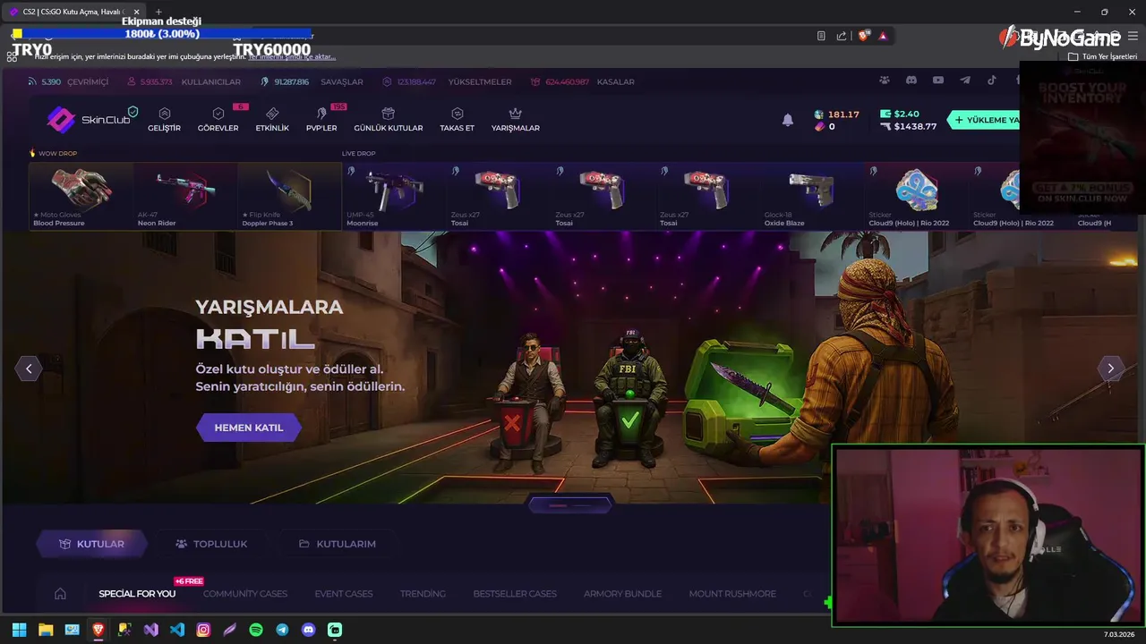Image resolution: width=1146 pixels, height=644 pixels.
Task: Open the Discord social icon
Action: click(911, 80)
